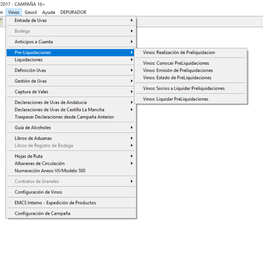The image size is (263, 259).
Task: Click Traspasar Declaraciones desde Campaña Anterior
Action: pos(64,117)
